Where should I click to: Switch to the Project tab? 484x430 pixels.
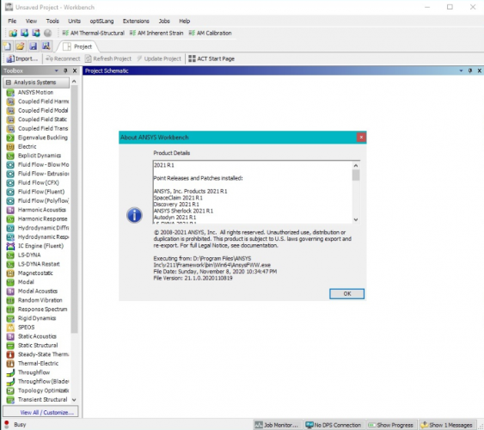point(77,46)
